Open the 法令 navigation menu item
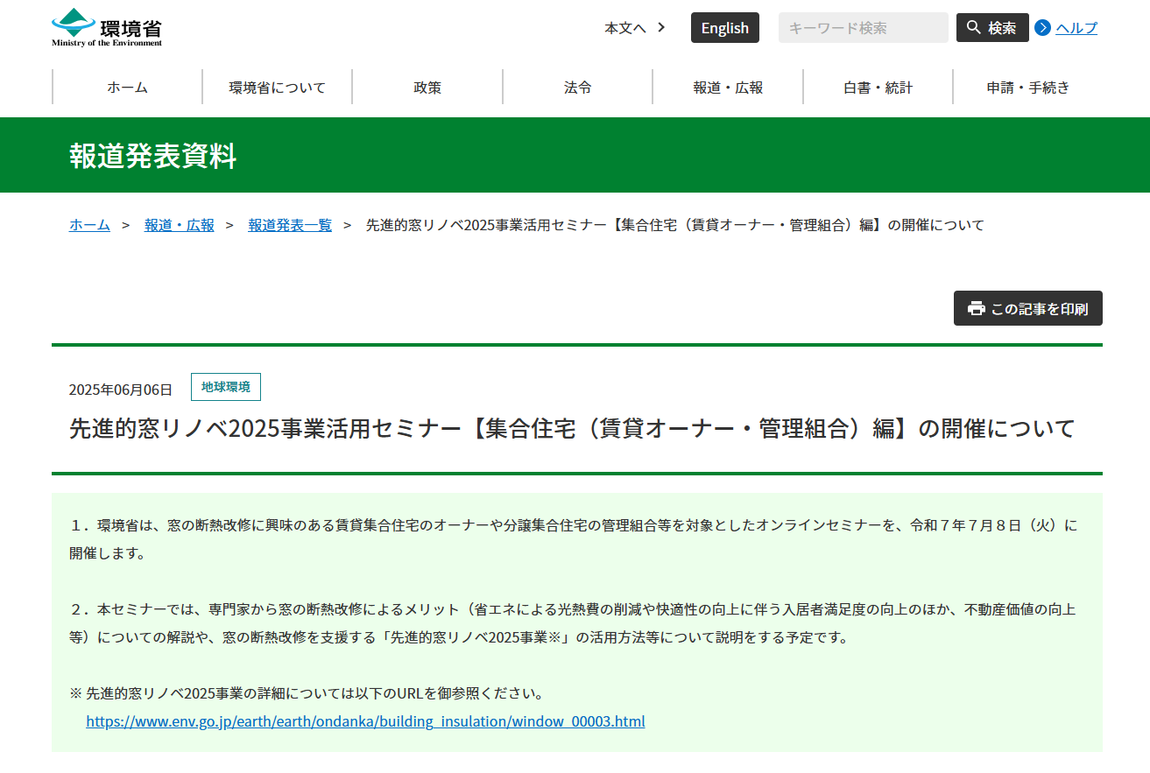 tap(577, 87)
